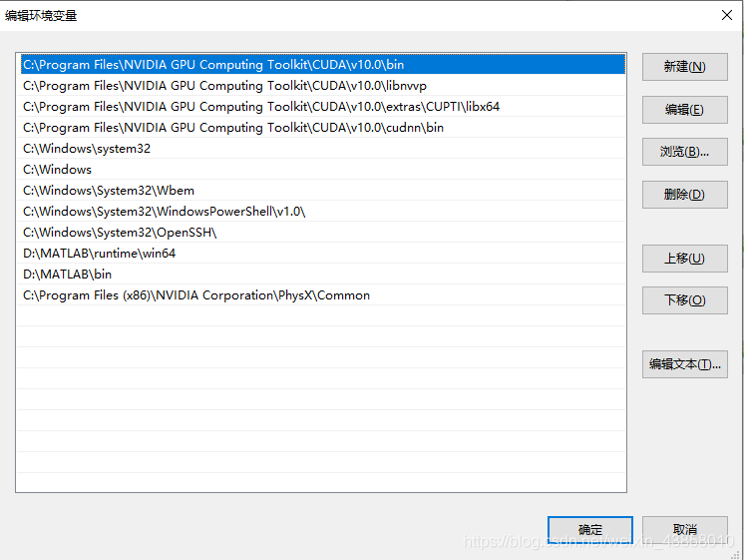Move entry up with 上移(U)
Screen dimensions: 744x560
click(x=685, y=259)
